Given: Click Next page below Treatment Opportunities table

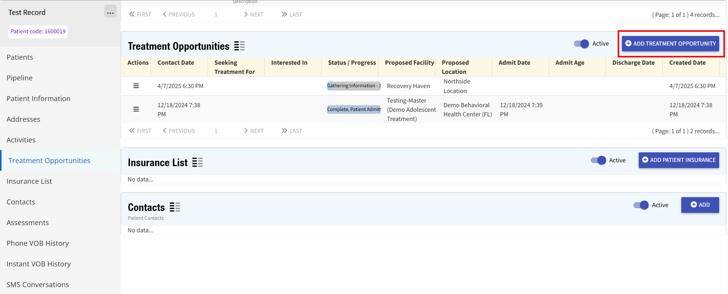Looking at the screenshot, I should pyautogui.click(x=254, y=131).
